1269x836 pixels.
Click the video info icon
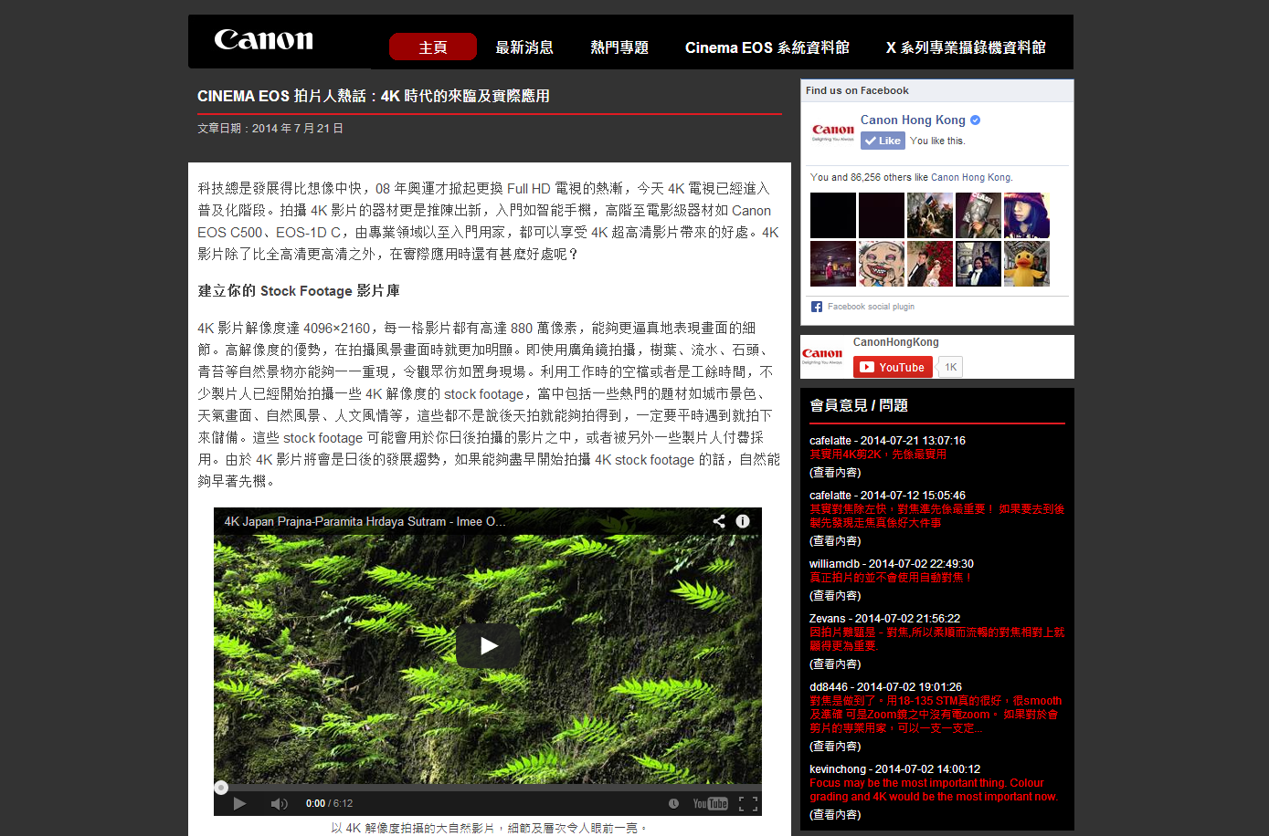point(743,521)
